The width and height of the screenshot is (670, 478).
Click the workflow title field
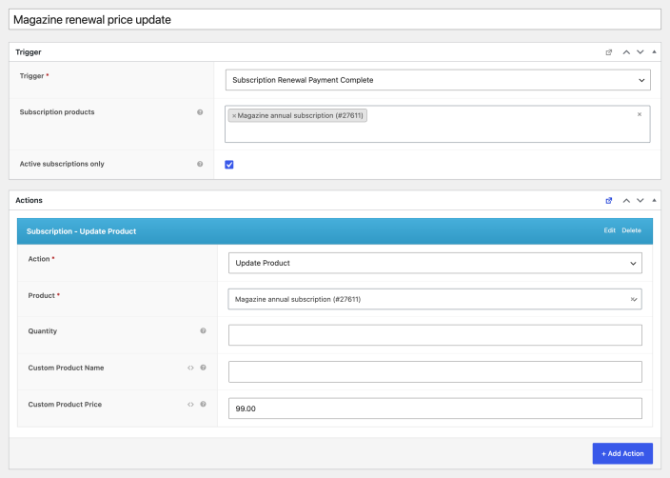(335, 20)
